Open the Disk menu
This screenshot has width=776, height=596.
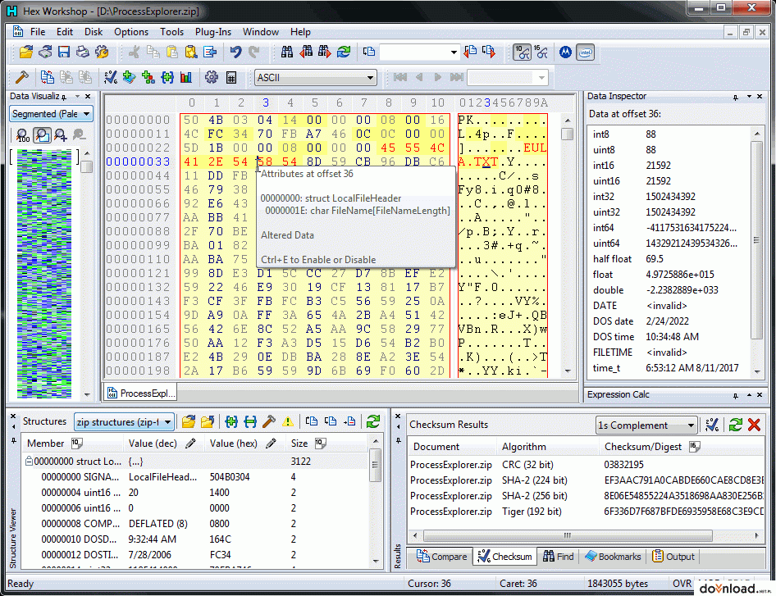(x=93, y=32)
